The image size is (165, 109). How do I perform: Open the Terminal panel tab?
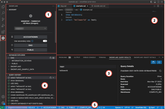pos(102,57)
